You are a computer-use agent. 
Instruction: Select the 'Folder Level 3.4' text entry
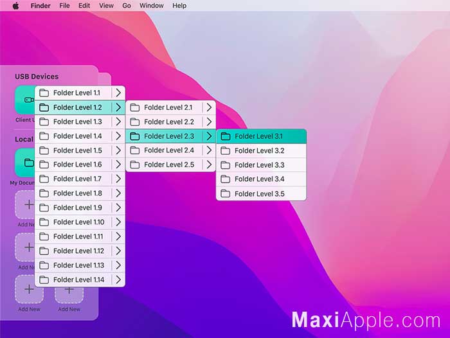pos(260,179)
